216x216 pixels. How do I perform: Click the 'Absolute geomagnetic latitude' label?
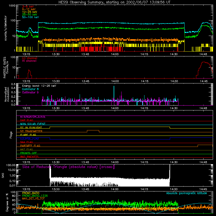tap(187, 193)
